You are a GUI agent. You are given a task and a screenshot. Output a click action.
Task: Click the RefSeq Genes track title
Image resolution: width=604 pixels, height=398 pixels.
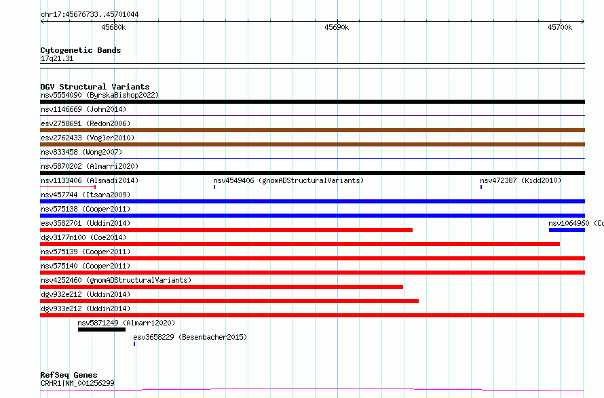click(x=69, y=376)
